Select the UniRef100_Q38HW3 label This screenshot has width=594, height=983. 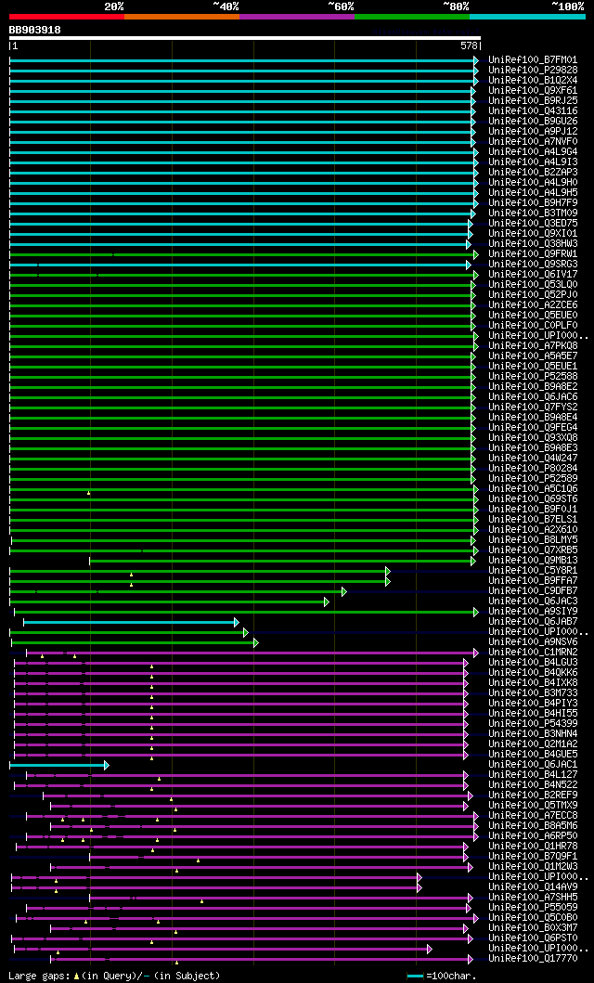pos(533,244)
